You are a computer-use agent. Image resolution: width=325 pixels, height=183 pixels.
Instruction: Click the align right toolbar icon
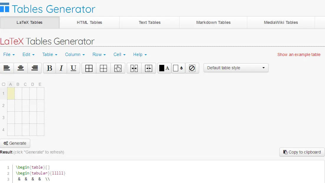point(35,68)
